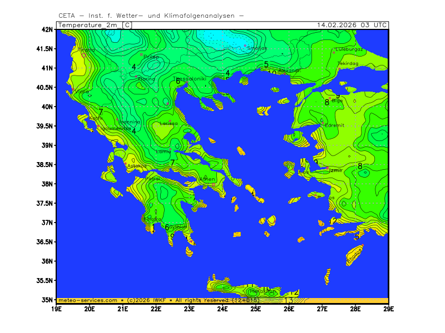Click the Temperature_2m [C] title box
445x333 pixels.
click(x=95, y=25)
